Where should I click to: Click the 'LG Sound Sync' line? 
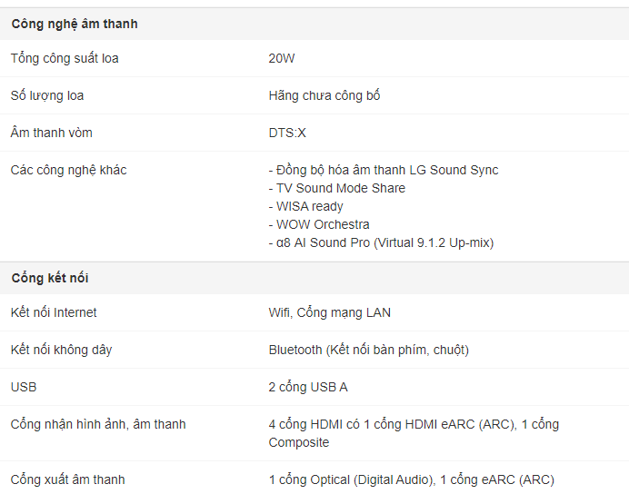click(x=384, y=170)
